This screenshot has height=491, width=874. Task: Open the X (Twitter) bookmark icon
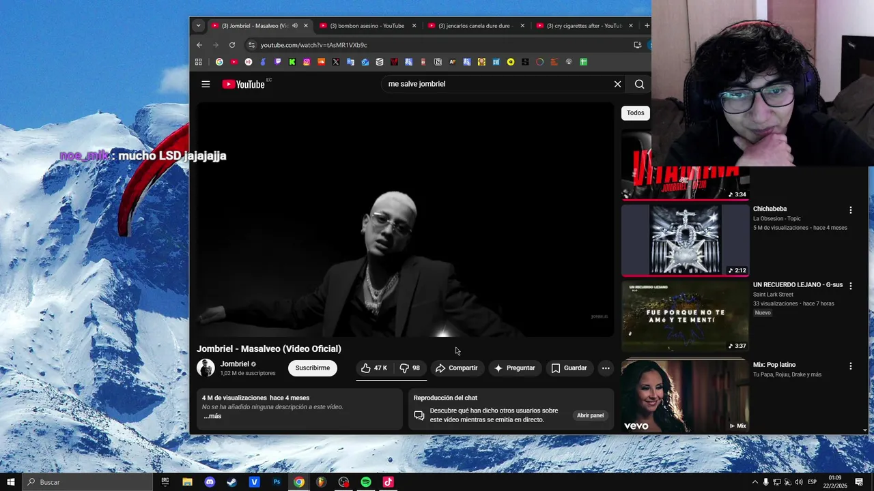[336, 62]
